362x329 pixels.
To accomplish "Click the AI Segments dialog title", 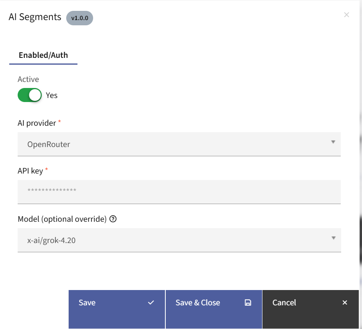I will (x=35, y=17).
